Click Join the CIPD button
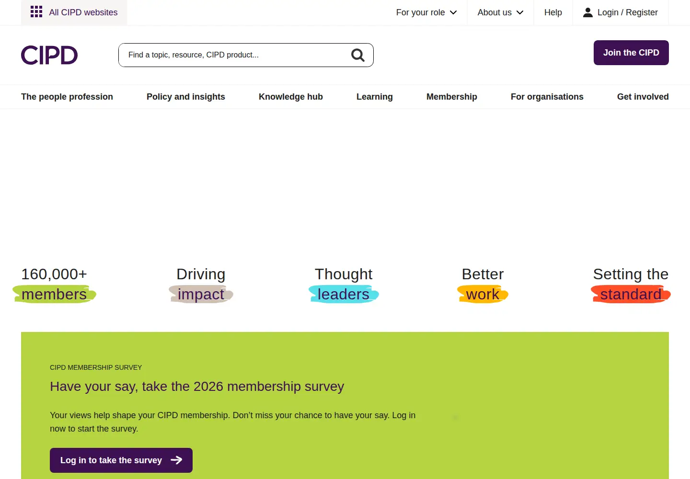690x479 pixels. coord(631,53)
